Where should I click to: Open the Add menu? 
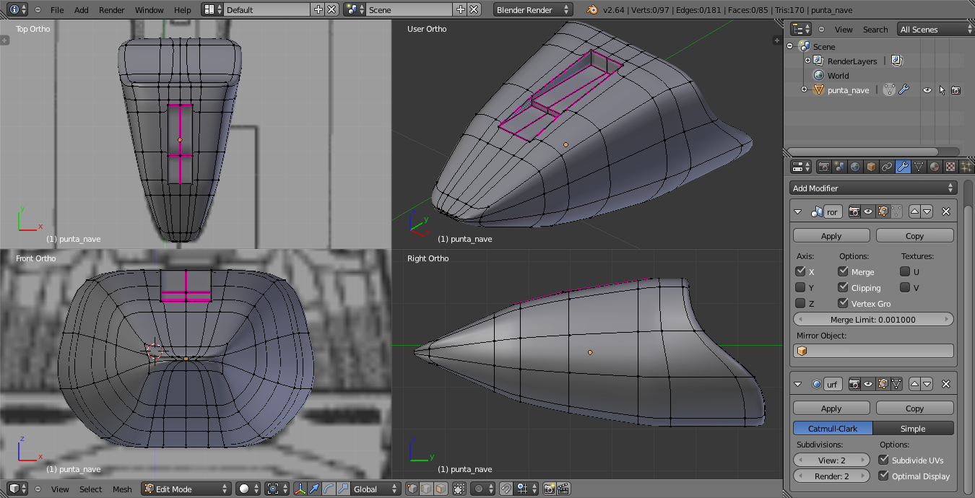tap(82, 9)
